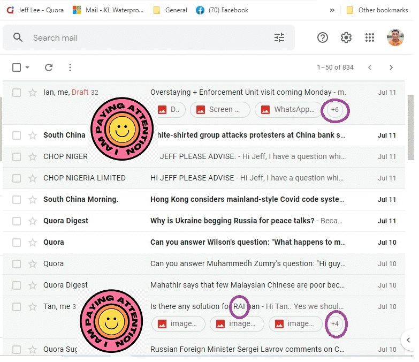Click in the Search mail field
This screenshot has height=362, width=419.
coord(144,37)
